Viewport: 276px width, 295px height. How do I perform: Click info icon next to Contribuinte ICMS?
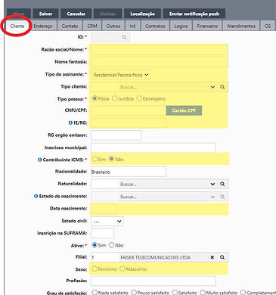[39, 160]
